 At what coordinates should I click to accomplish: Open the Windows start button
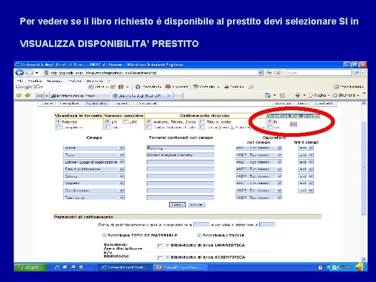(x=30, y=267)
